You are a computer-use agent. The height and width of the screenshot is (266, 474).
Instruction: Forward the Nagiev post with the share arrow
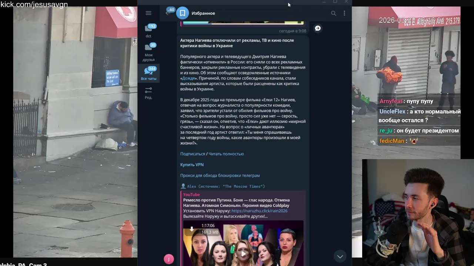(318, 28)
